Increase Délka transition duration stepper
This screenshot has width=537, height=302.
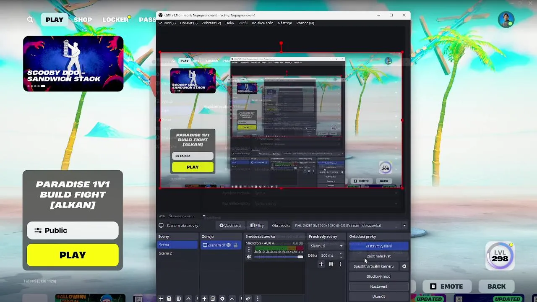point(341,253)
